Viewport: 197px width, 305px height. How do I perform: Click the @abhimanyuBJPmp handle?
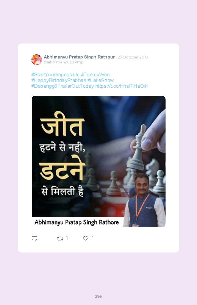[64, 62]
